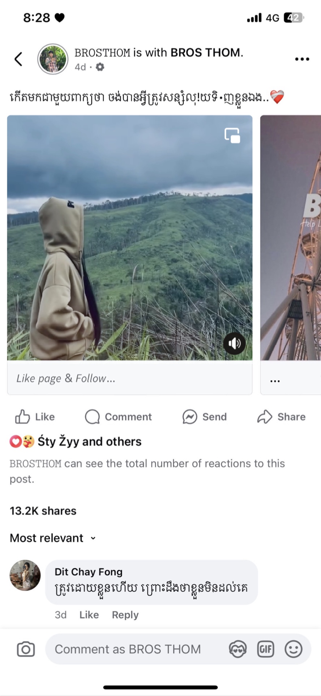Open the avatar sticker picker
This screenshot has width=321, height=696.
click(x=237, y=649)
